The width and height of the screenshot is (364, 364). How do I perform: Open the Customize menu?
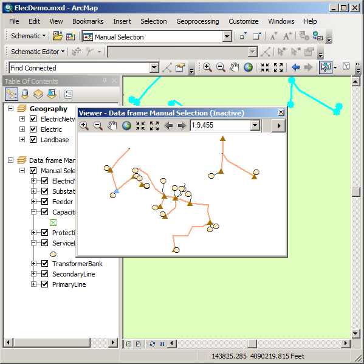pyautogui.click(x=244, y=21)
